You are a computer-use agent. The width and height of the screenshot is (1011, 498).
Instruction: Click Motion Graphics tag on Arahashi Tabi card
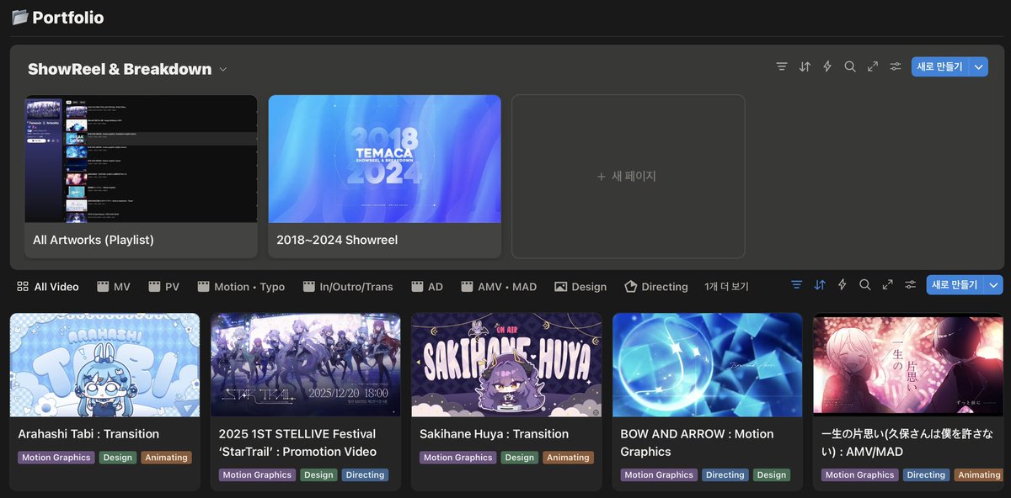[56, 458]
